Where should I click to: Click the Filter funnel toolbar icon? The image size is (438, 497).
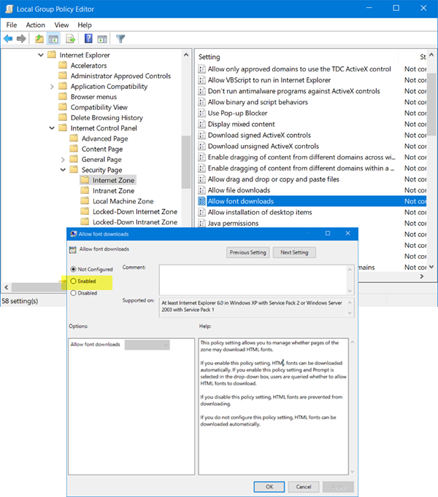(120, 39)
